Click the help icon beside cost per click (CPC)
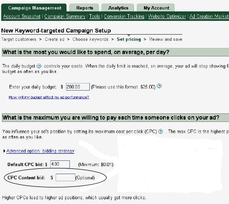Image resolution: width=229 pixels, height=204 pixels. click(x=161, y=131)
